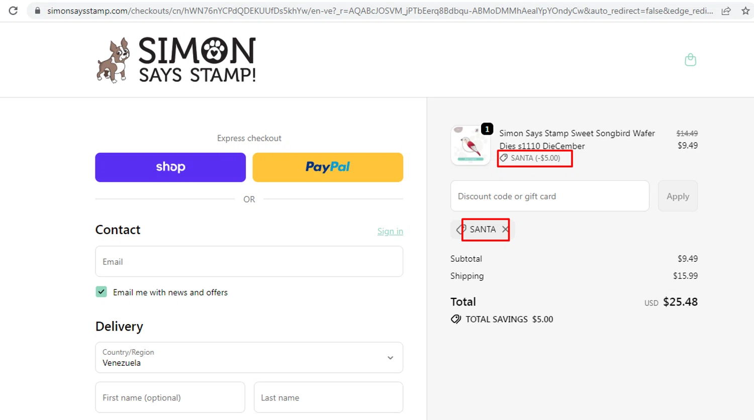Bookmark this page with the star icon
This screenshot has height=420, width=754.
coord(745,11)
